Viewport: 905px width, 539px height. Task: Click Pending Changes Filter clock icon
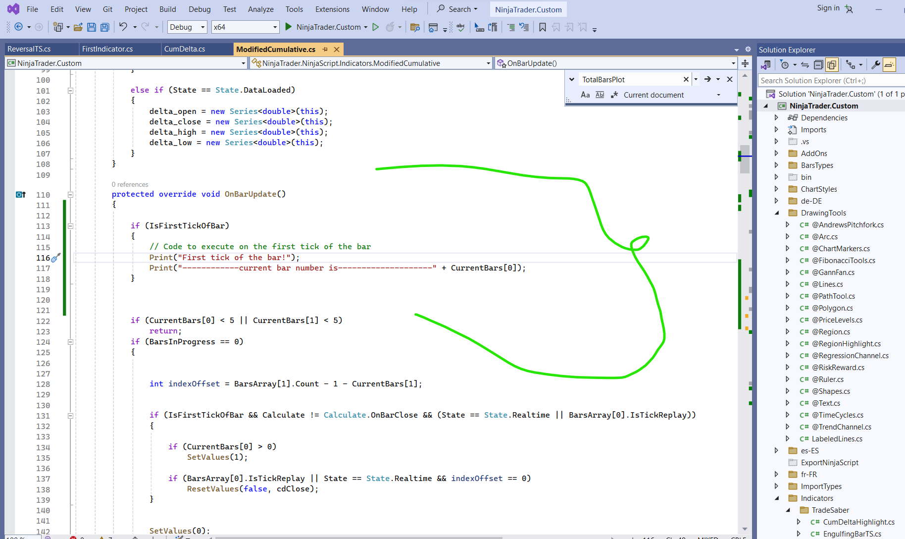(x=784, y=65)
